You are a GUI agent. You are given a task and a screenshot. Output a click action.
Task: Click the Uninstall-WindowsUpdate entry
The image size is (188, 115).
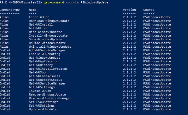[50, 47]
